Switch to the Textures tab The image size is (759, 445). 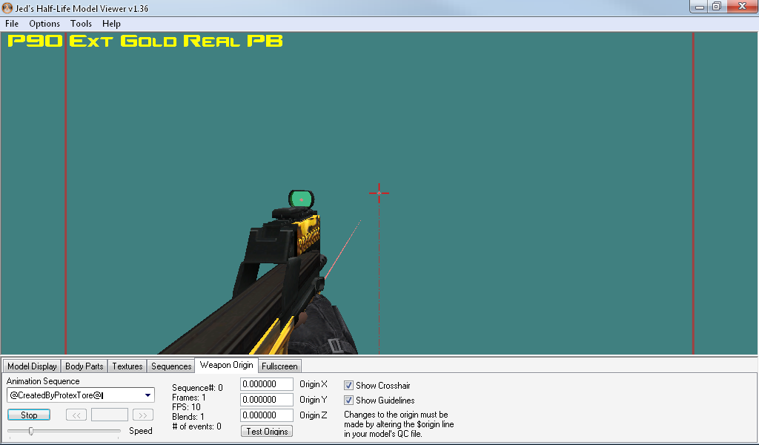(127, 366)
